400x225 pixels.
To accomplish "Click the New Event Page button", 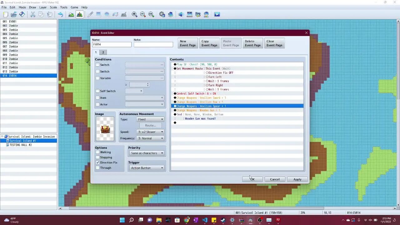I will [x=188, y=43].
